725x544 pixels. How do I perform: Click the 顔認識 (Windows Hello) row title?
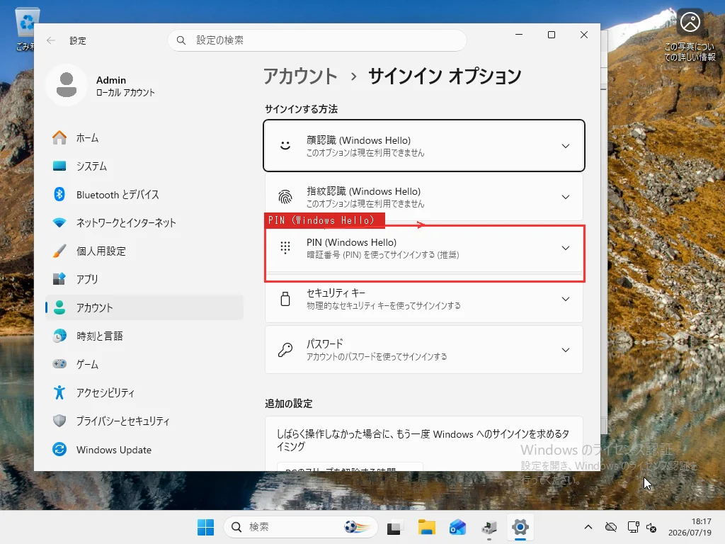[x=358, y=140]
